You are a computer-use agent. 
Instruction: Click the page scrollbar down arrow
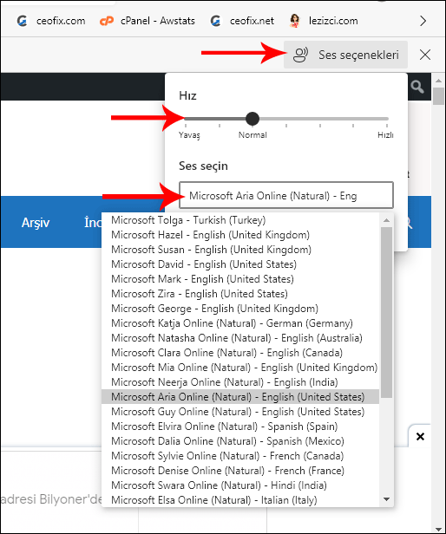(438, 528)
